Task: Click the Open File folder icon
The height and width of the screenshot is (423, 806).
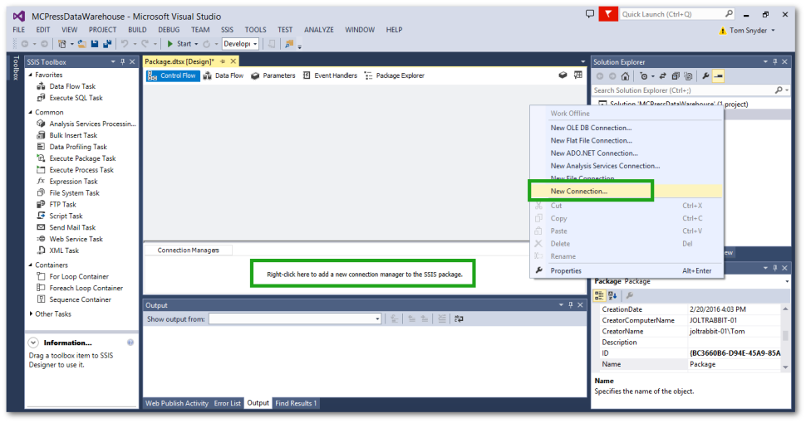Action: tap(82, 44)
